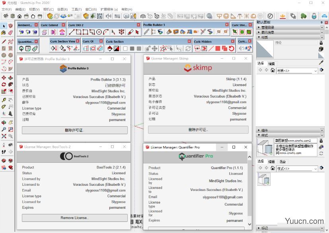Click the eyedropper sample paint icon
This screenshot has height=233, width=329.
pyautogui.click(x=321, y=63)
